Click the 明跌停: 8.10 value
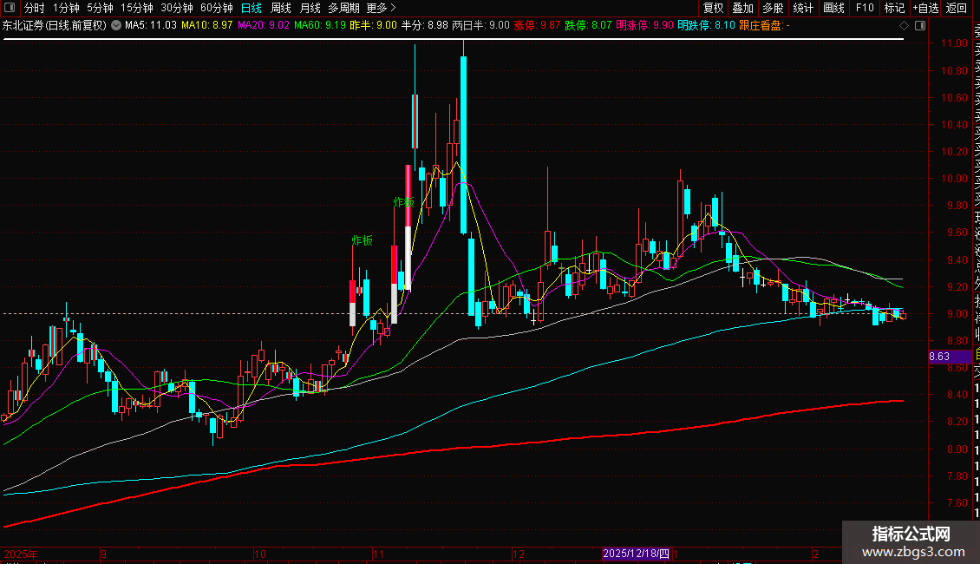Screen dimensions: 980x564 [706, 26]
